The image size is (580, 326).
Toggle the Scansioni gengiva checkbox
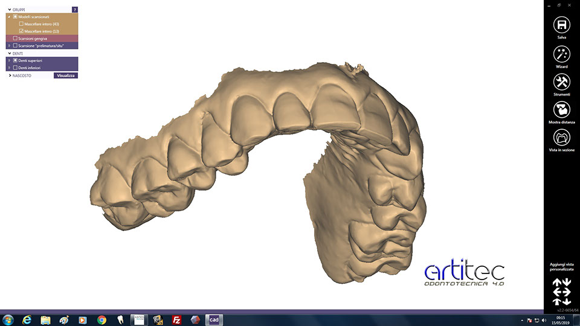[15, 38]
